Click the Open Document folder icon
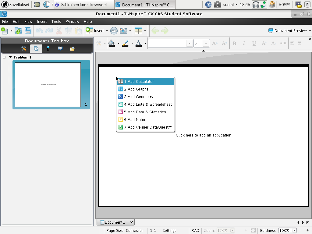This screenshot has width=312, height=234. [x=18, y=31]
